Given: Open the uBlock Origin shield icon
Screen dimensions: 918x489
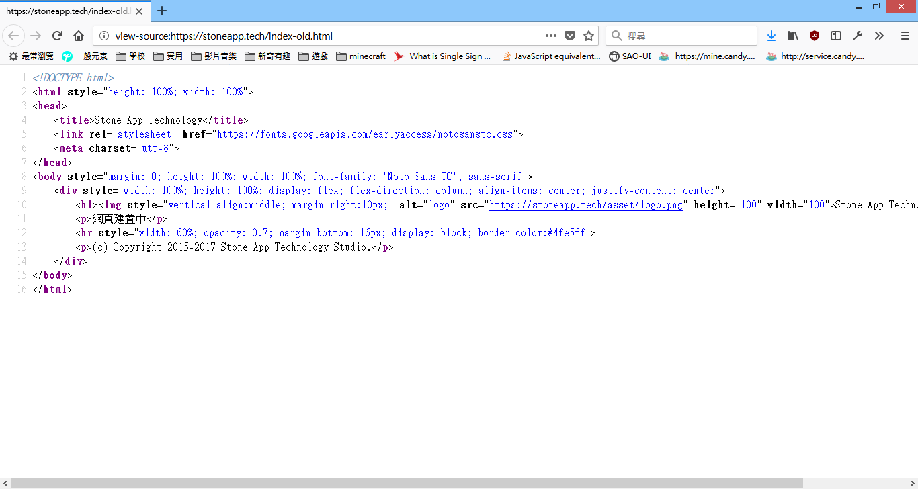Looking at the screenshot, I should 815,36.
